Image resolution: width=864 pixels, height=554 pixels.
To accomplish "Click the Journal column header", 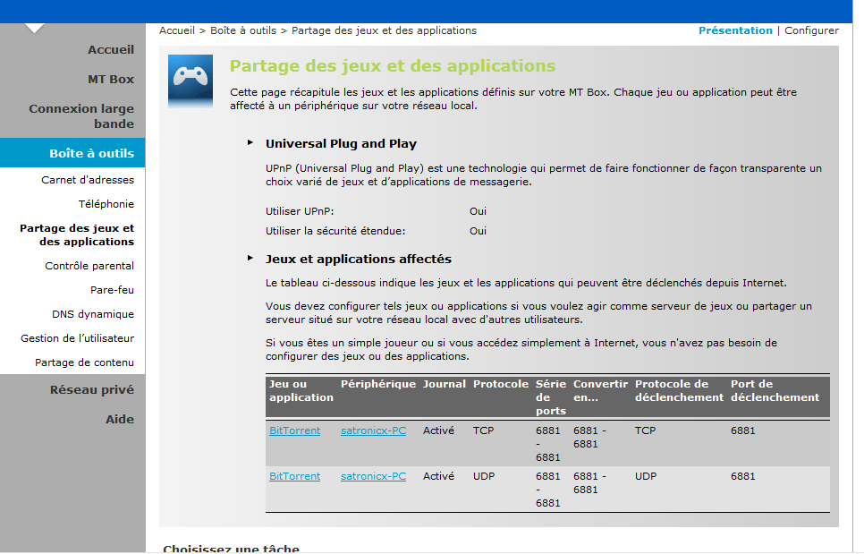I will [445, 384].
